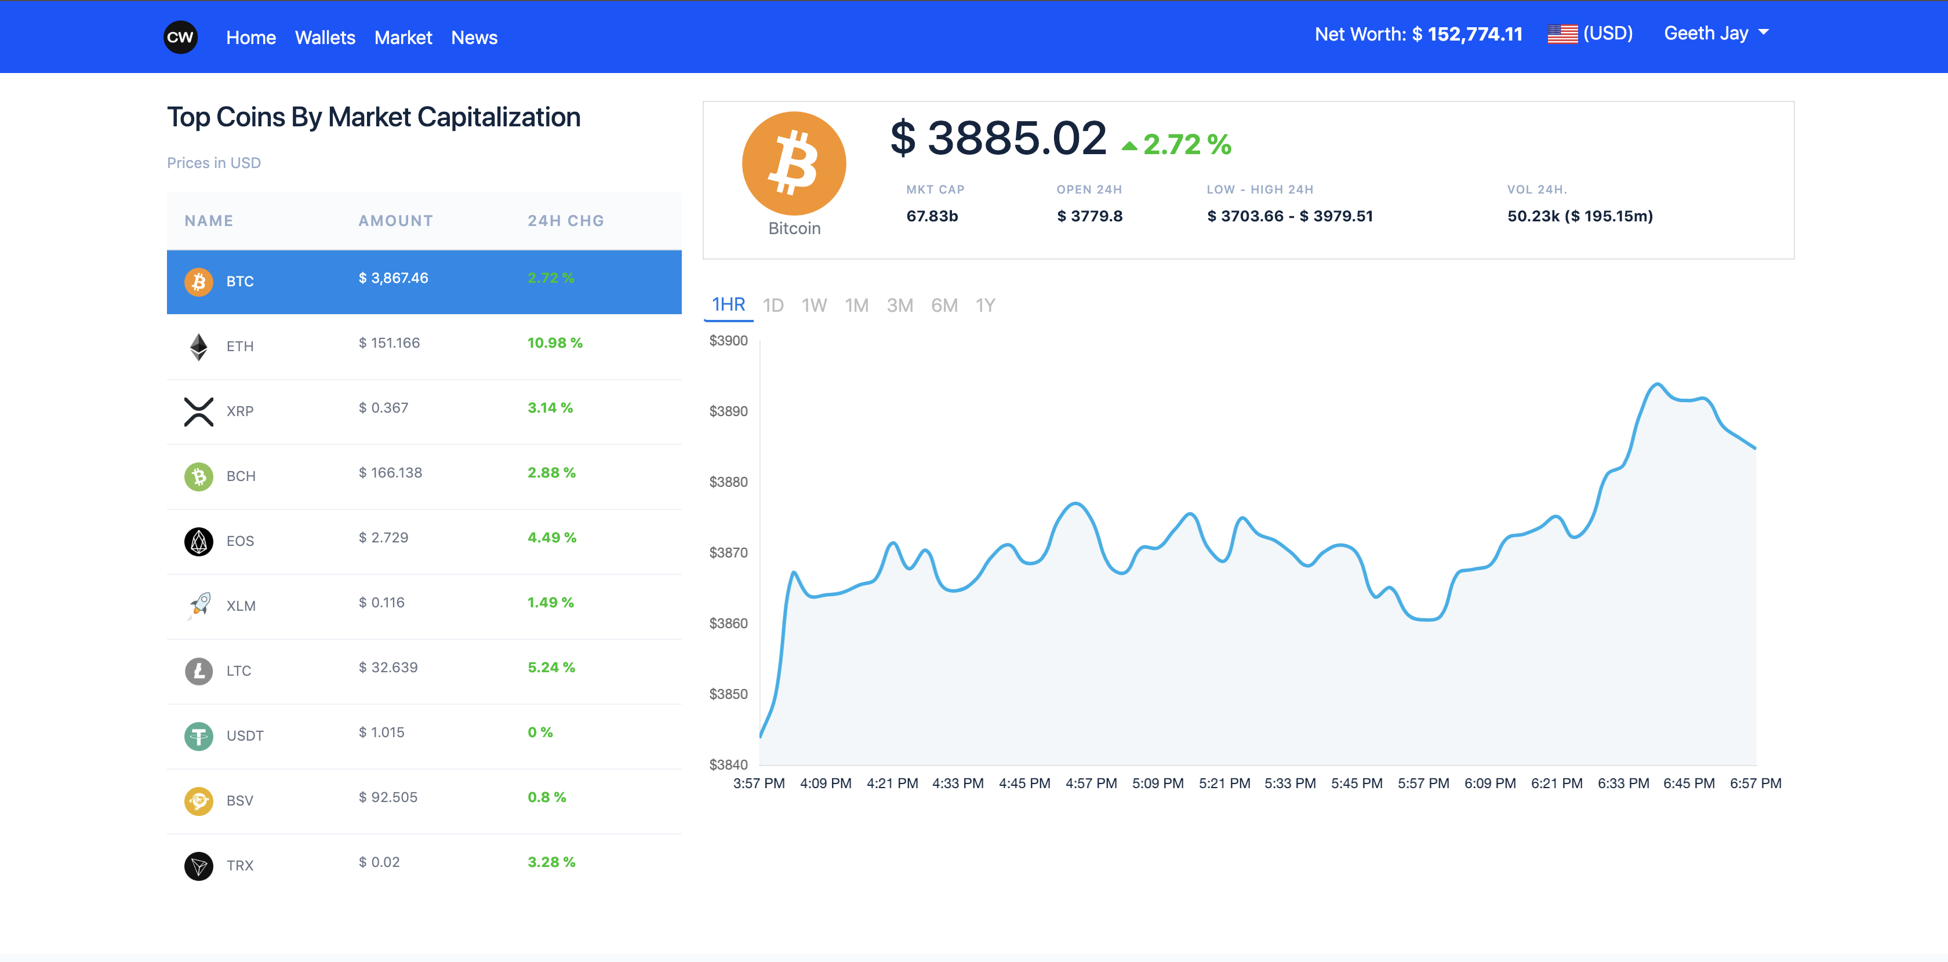
Task: Go to the Market page
Action: click(403, 38)
